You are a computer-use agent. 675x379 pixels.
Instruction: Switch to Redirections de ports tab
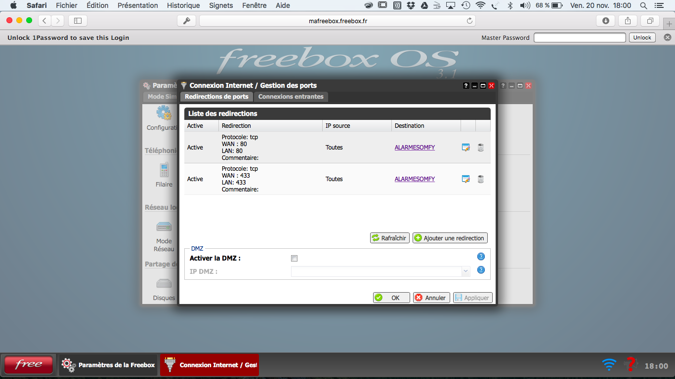coord(216,97)
